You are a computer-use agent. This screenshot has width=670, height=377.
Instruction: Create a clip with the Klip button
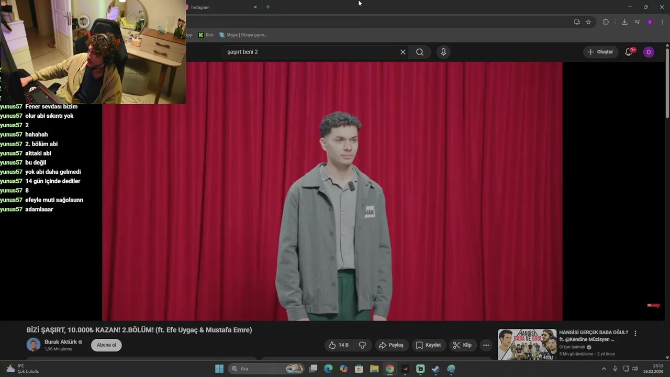tap(462, 345)
